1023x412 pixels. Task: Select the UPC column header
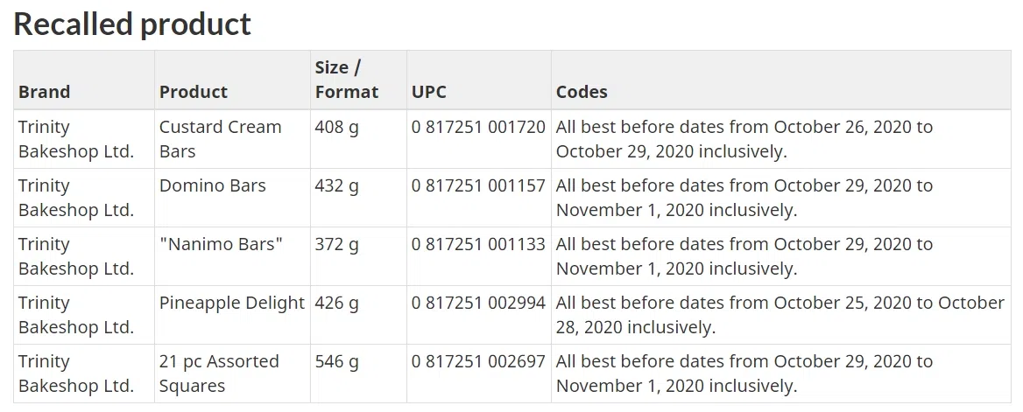(x=429, y=92)
